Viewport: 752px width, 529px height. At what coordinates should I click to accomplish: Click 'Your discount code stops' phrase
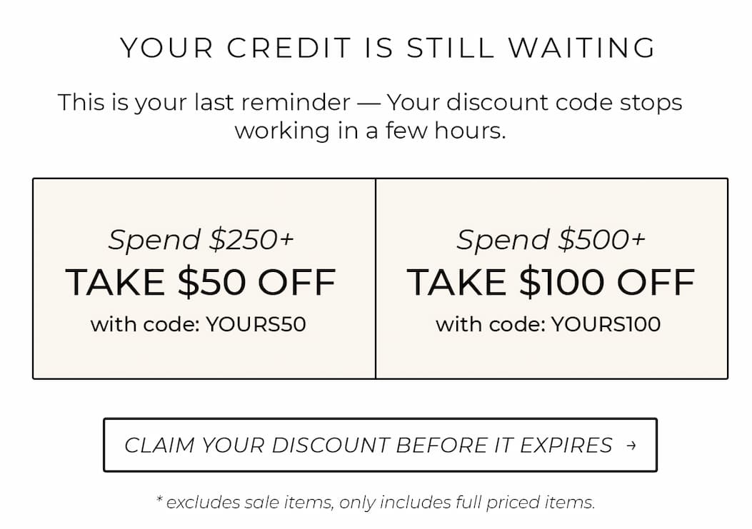[534, 103]
